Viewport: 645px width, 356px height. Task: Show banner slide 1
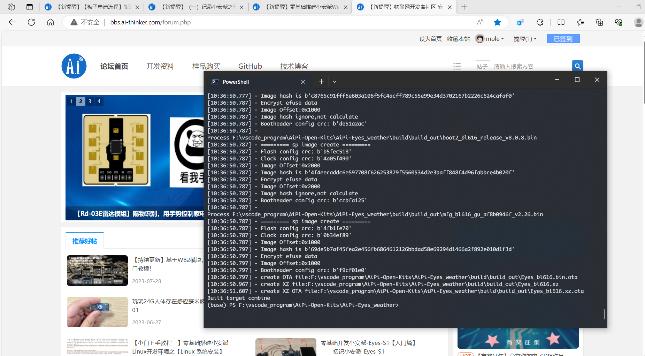pos(71,101)
